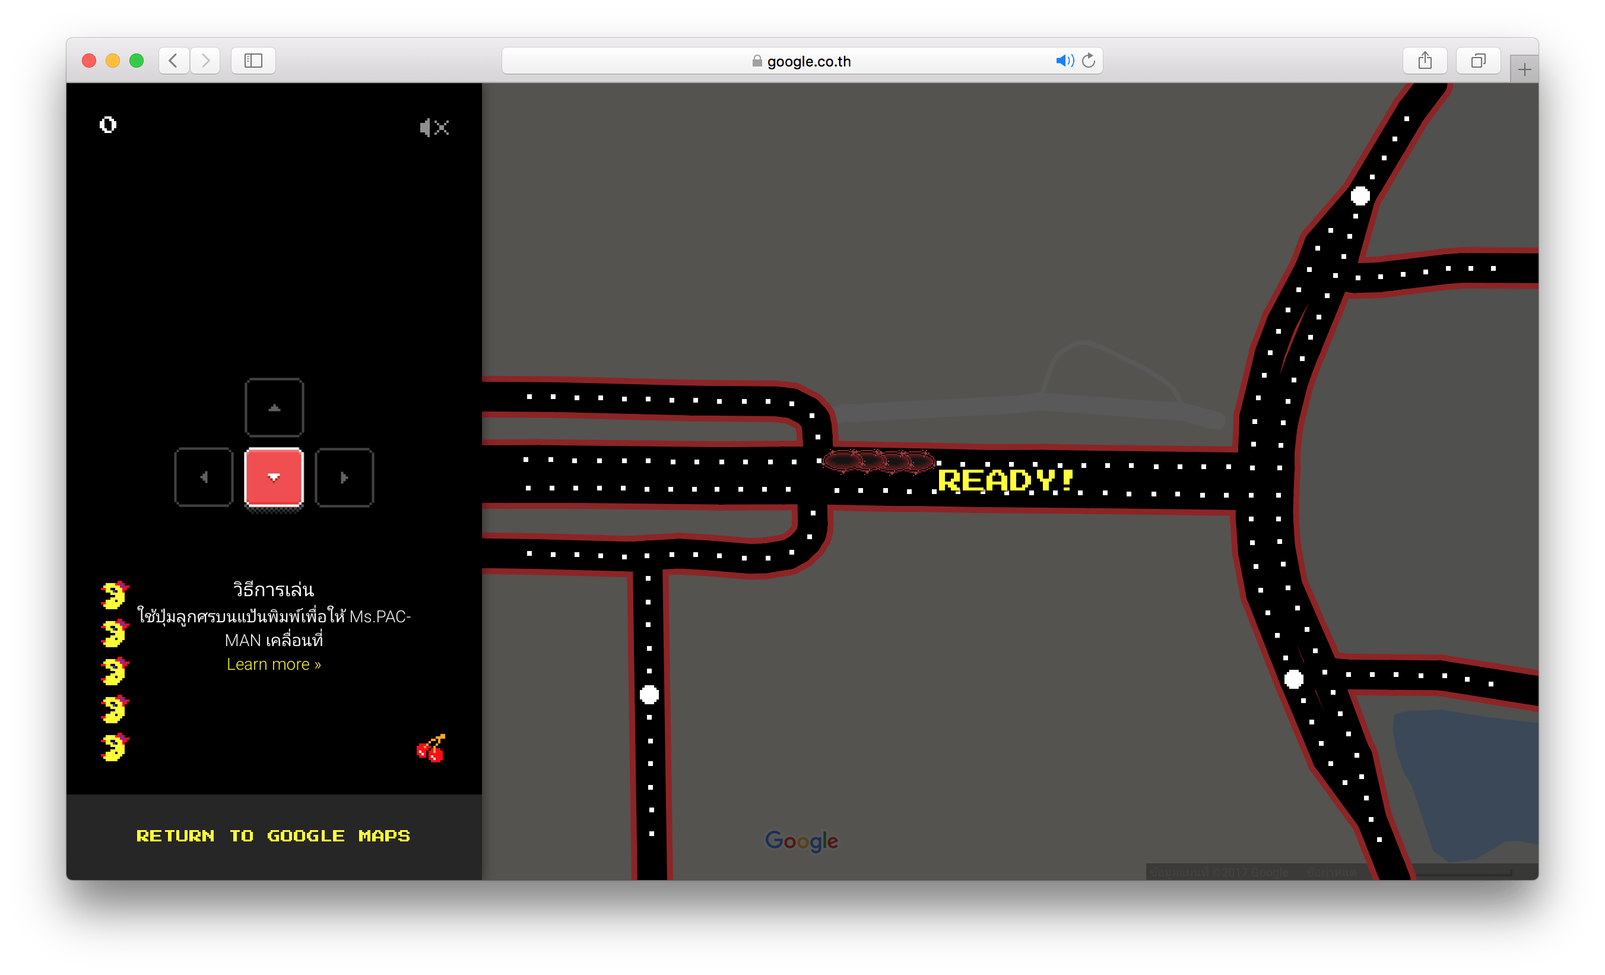This screenshot has width=1605, height=975.
Task: Click the Google logo on map
Action: click(x=801, y=841)
